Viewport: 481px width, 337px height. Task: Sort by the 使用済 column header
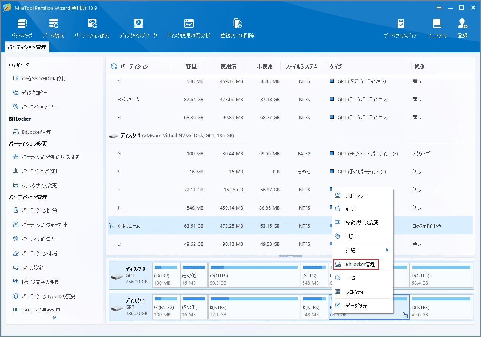coord(228,66)
